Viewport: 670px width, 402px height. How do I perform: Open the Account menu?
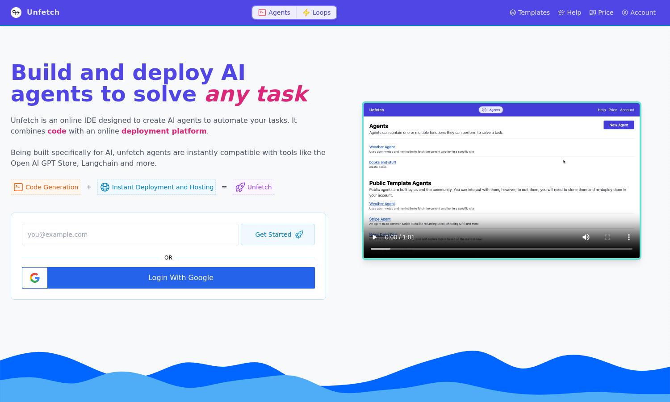[x=639, y=13]
